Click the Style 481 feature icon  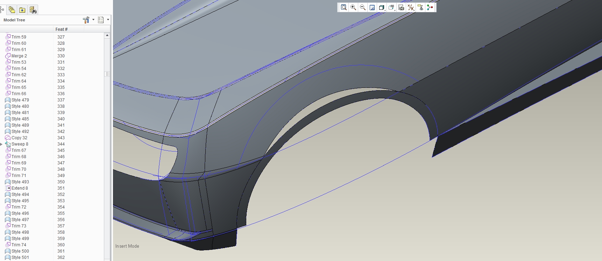(8, 113)
